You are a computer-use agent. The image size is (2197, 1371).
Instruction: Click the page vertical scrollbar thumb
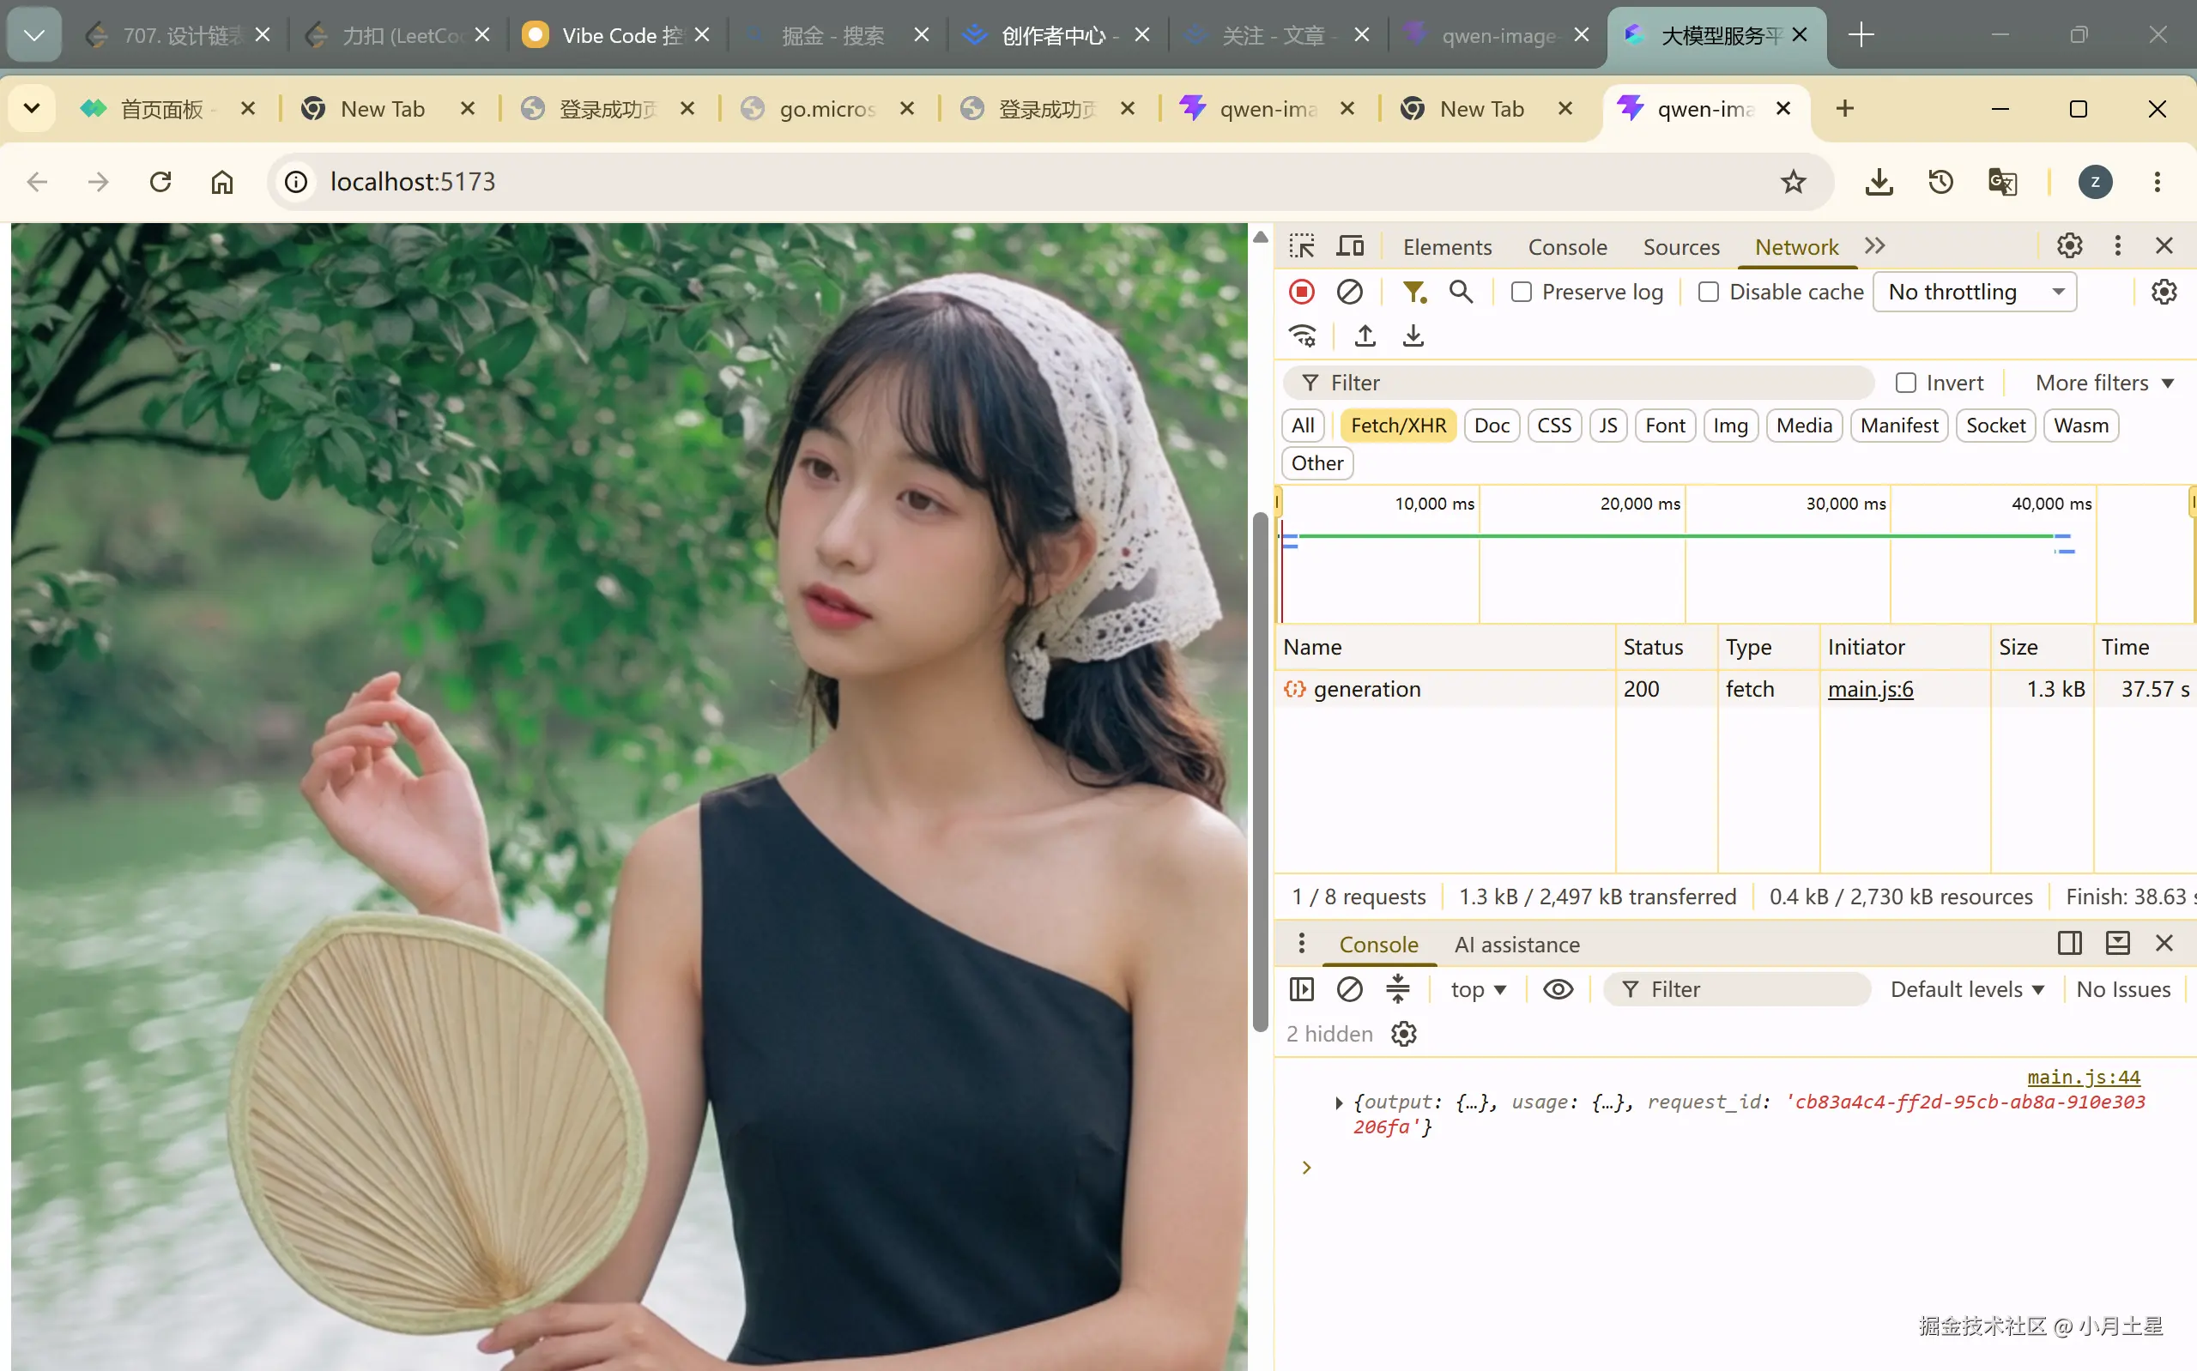point(1261,770)
